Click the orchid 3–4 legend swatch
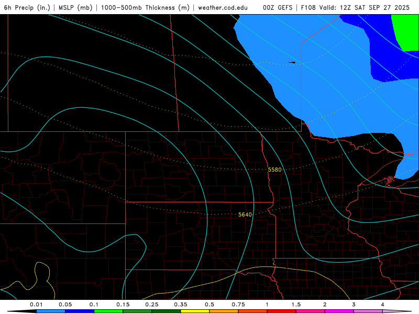419x314 pixels. [x=368, y=311]
